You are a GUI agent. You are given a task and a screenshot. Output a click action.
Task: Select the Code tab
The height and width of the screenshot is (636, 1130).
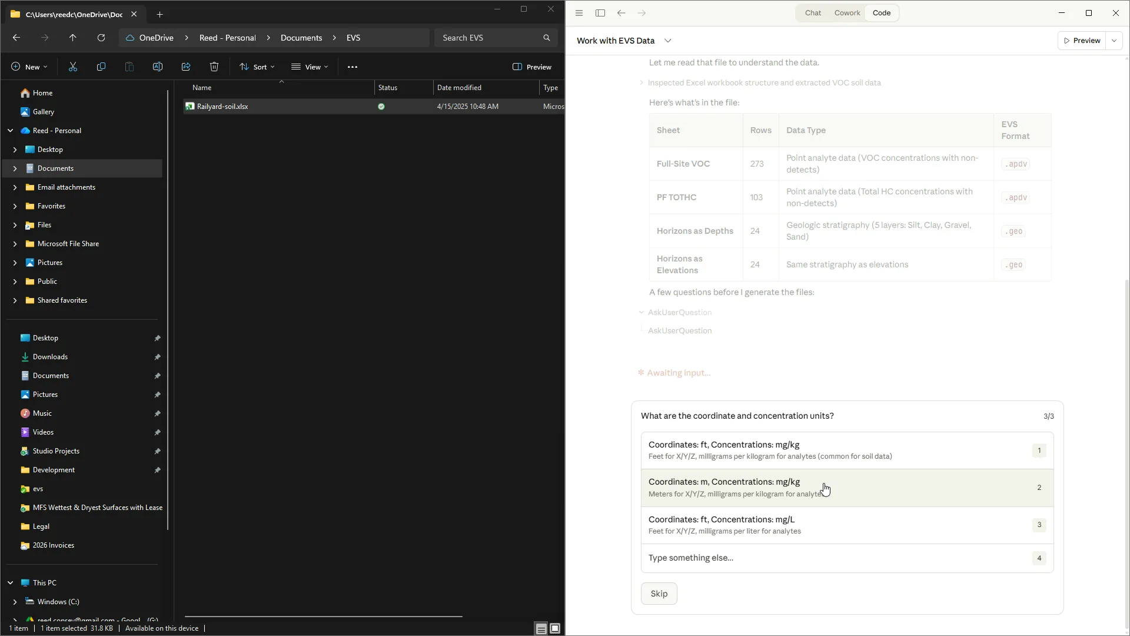882,13
